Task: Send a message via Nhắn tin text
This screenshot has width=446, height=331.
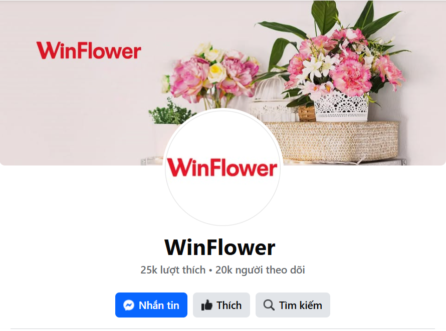Action: [x=159, y=305]
